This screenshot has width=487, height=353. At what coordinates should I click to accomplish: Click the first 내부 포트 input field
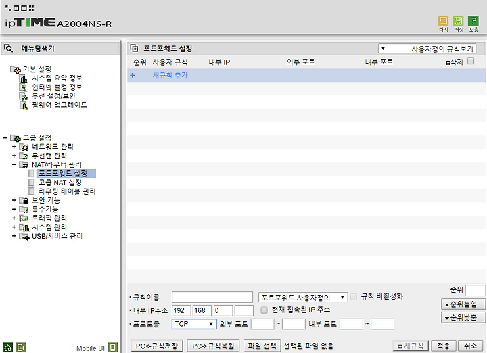tap(351, 324)
